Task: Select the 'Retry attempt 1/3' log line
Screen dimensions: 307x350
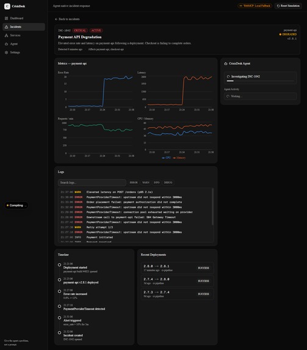Action: point(135,227)
